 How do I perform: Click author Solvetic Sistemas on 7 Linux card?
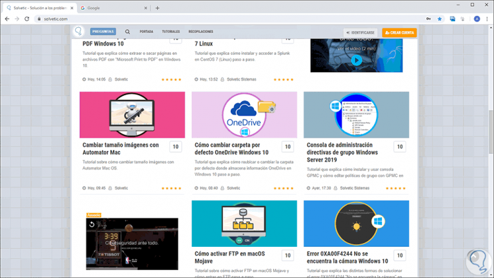pos(241,79)
